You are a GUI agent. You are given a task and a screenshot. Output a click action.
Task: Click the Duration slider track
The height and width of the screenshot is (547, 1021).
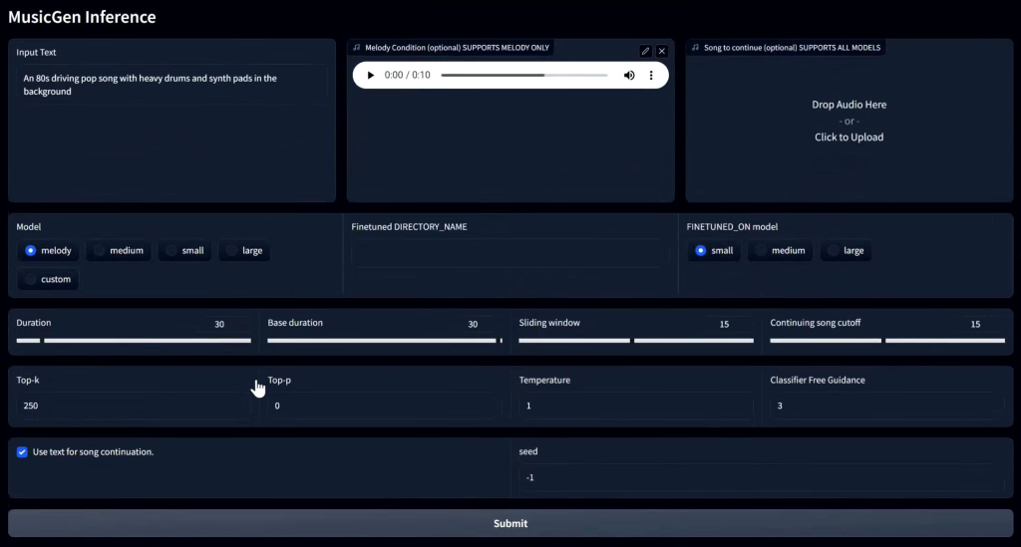pos(134,341)
